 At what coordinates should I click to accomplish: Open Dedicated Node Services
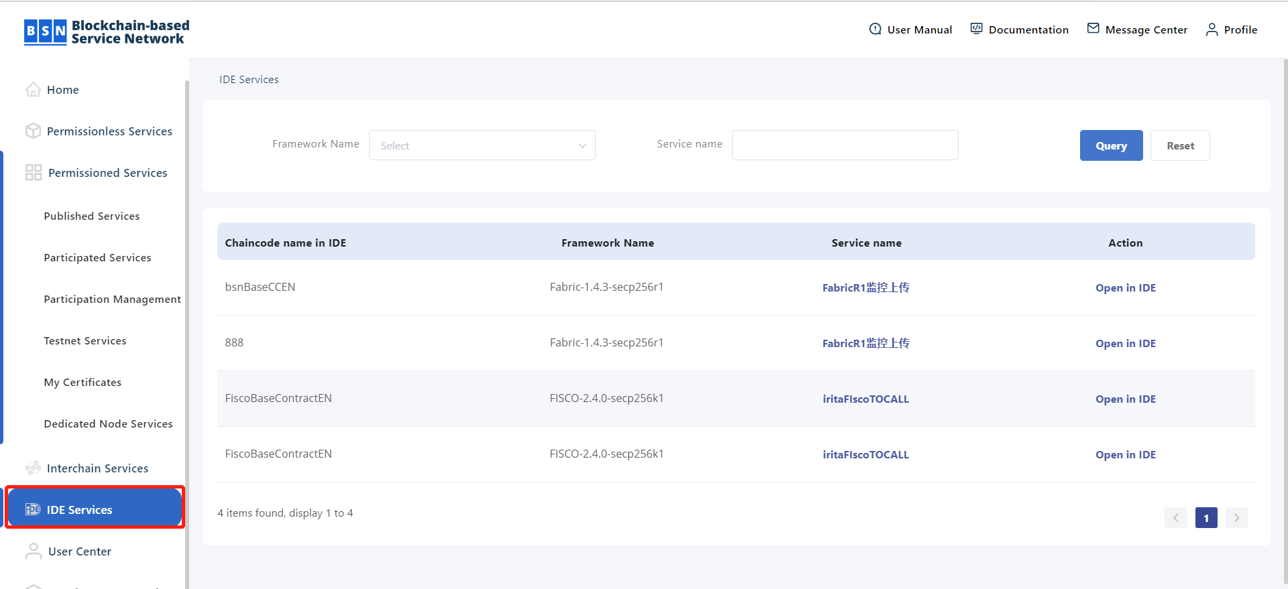click(x=108, y=424)
